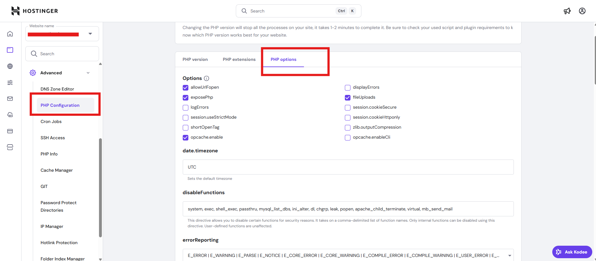Tick the logErrors checkbox
The image size is (596, 261).
click(x=186, y=107)
